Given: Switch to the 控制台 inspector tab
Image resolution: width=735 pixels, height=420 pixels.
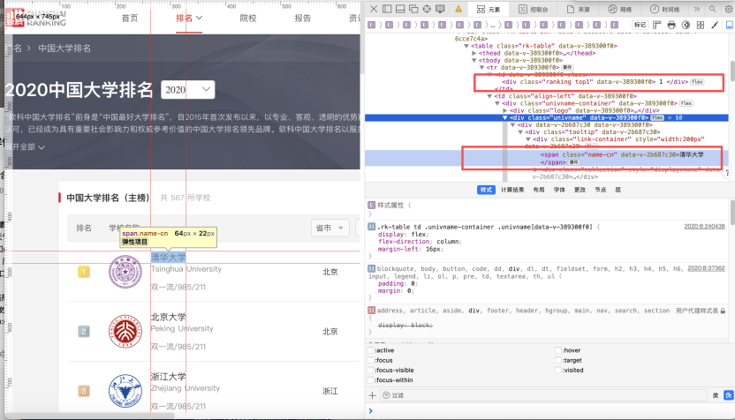Looking at the screenshot, I should [x=534, y=10].
